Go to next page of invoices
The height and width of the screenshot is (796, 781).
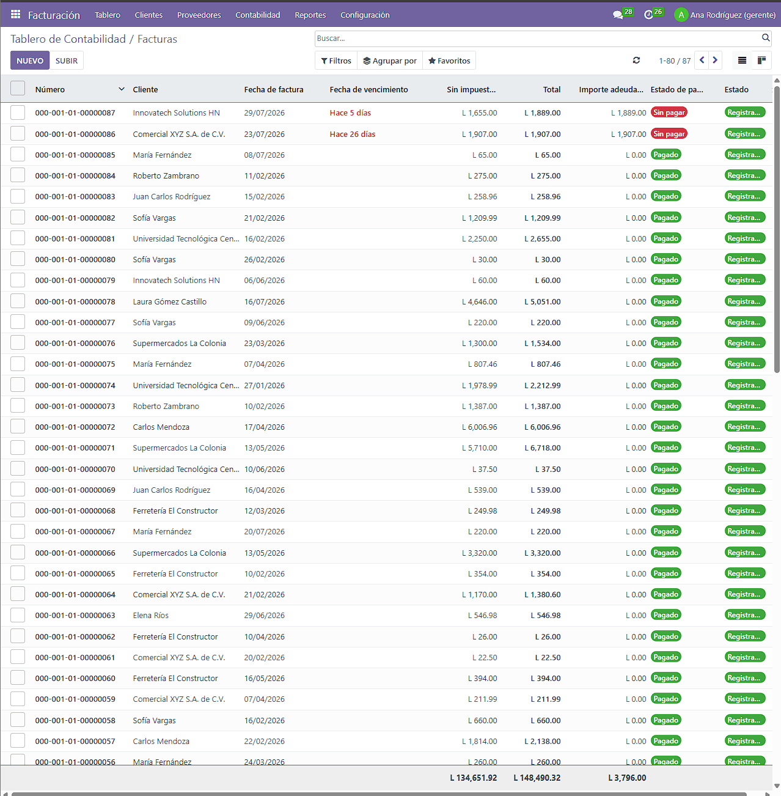tap(715, 60)
